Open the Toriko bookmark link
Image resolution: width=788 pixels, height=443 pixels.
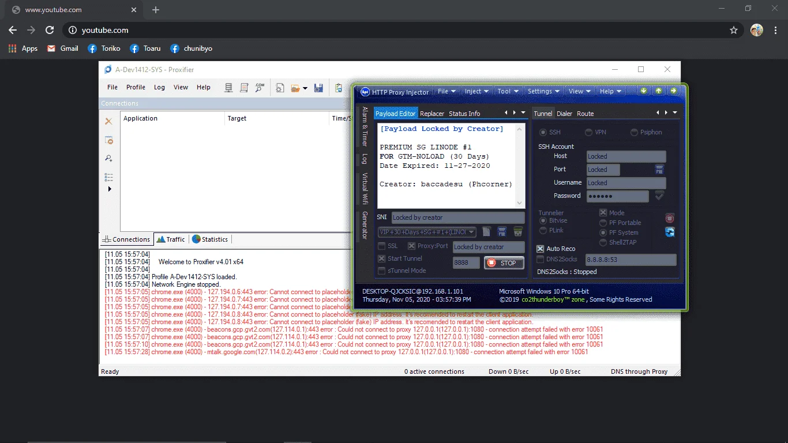click(104, 48)
